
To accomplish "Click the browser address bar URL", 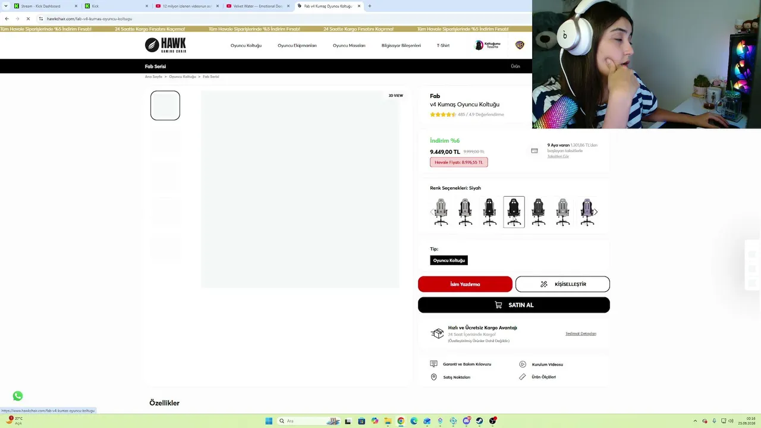I will click(89, 18).
